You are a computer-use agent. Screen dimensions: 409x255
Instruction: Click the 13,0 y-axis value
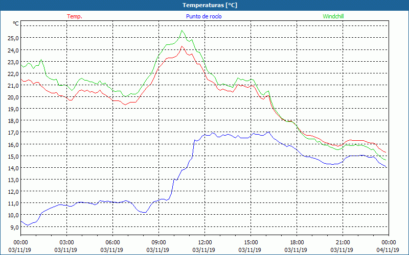pos(13,180)
